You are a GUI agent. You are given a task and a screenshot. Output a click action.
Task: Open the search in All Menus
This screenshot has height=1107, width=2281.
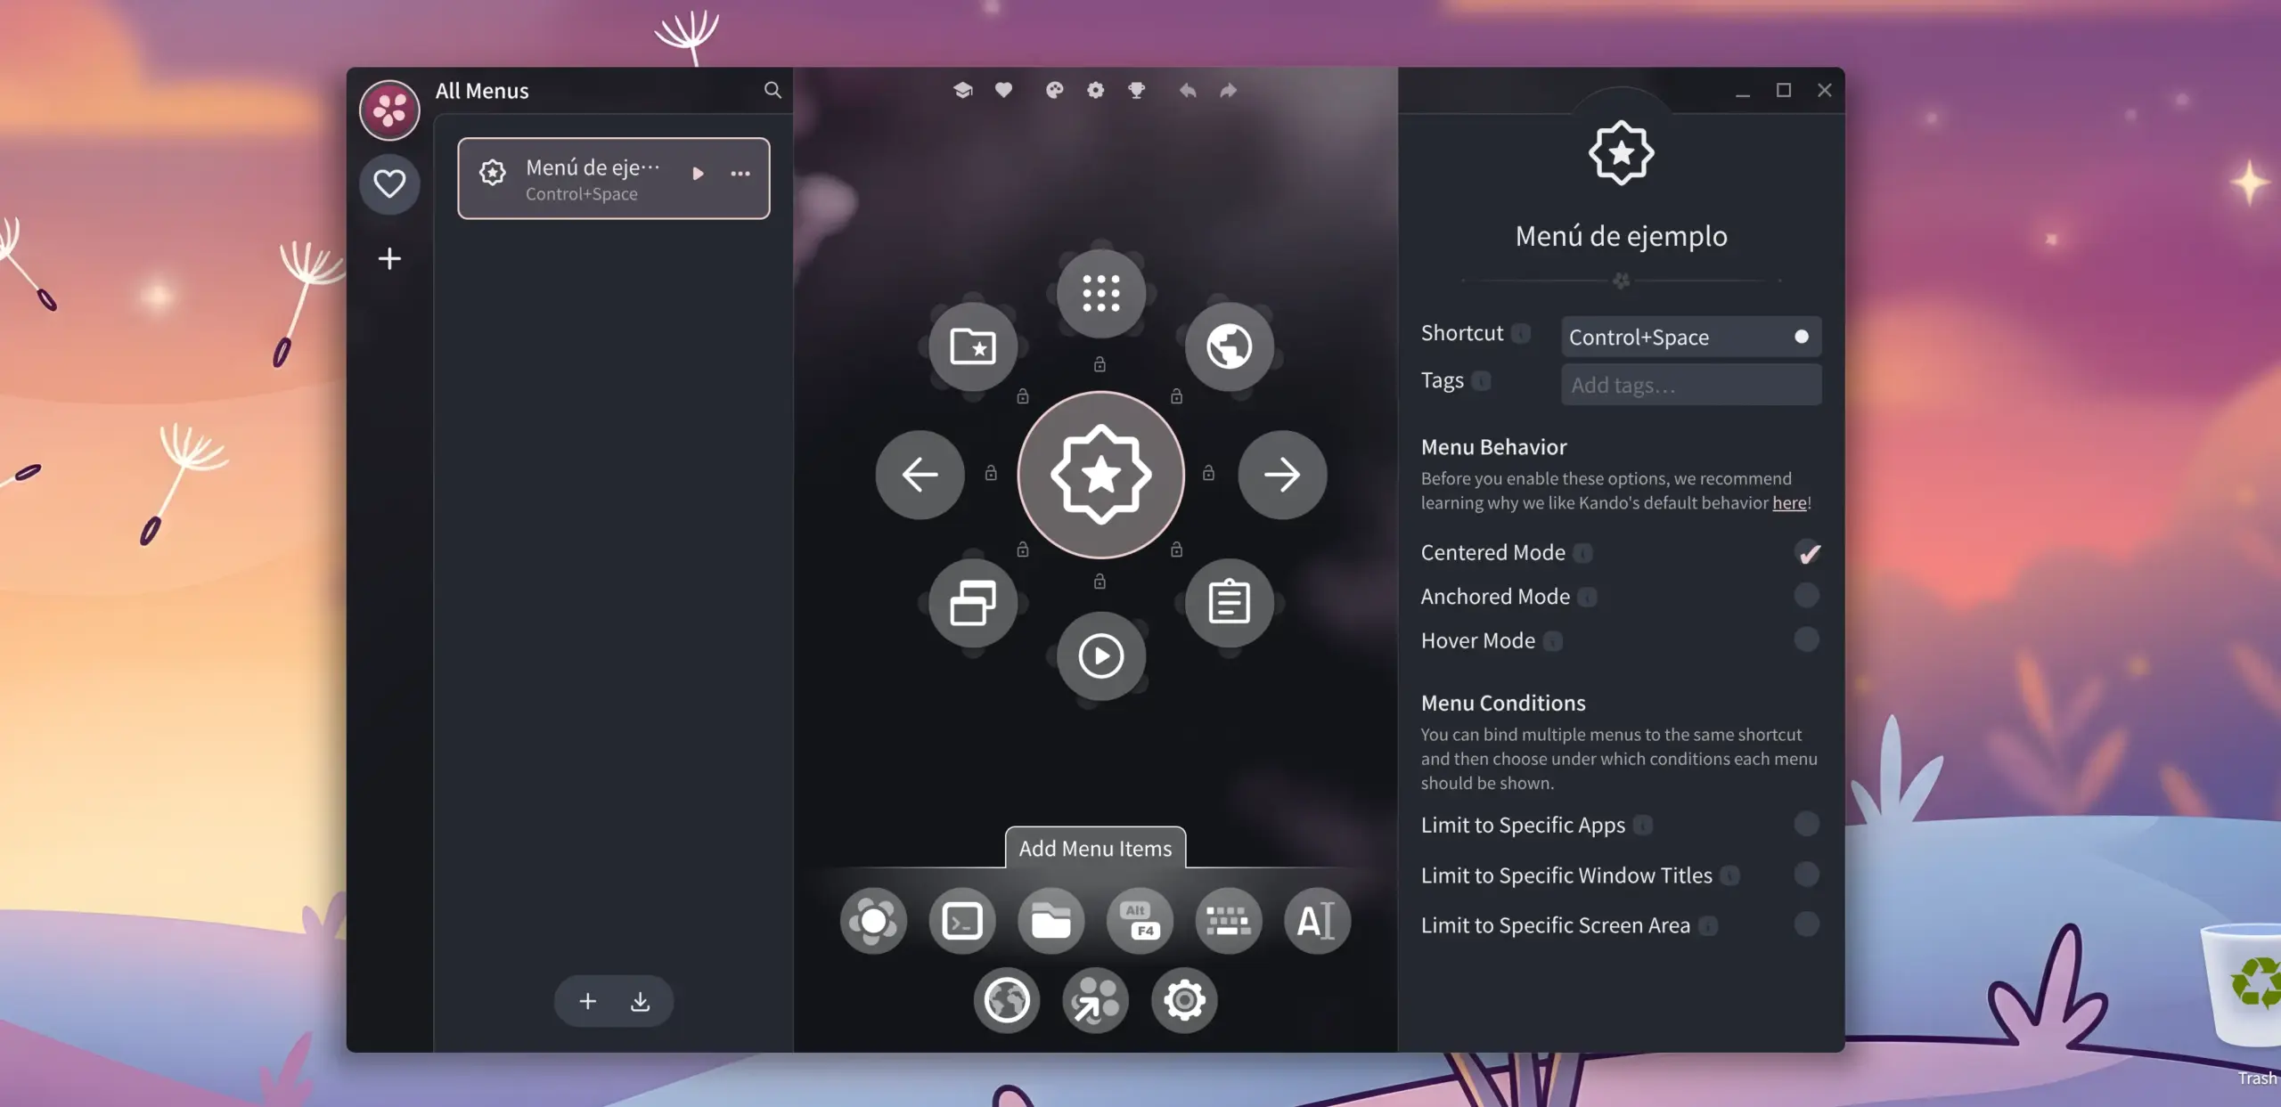click(x=773, y=90)
